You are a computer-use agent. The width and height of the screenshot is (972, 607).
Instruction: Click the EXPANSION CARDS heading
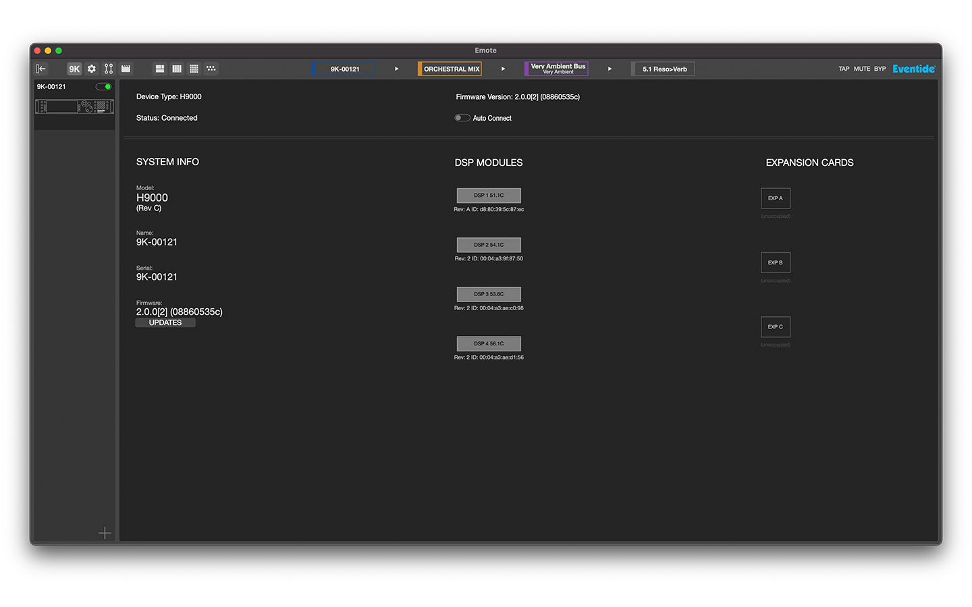(810, 163)
